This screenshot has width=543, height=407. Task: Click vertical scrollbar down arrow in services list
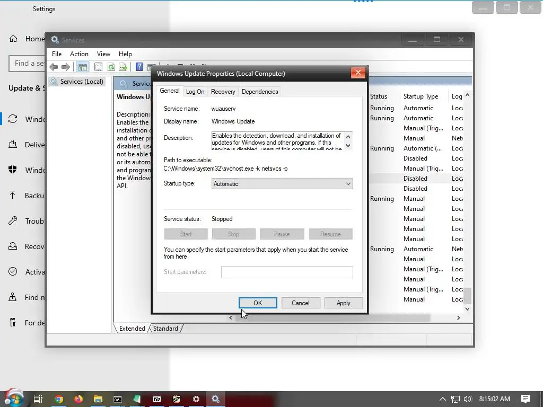(x=468, y=308)
